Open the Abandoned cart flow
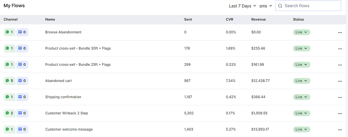This screenshot has height=137, width=348. click(58, 81)
